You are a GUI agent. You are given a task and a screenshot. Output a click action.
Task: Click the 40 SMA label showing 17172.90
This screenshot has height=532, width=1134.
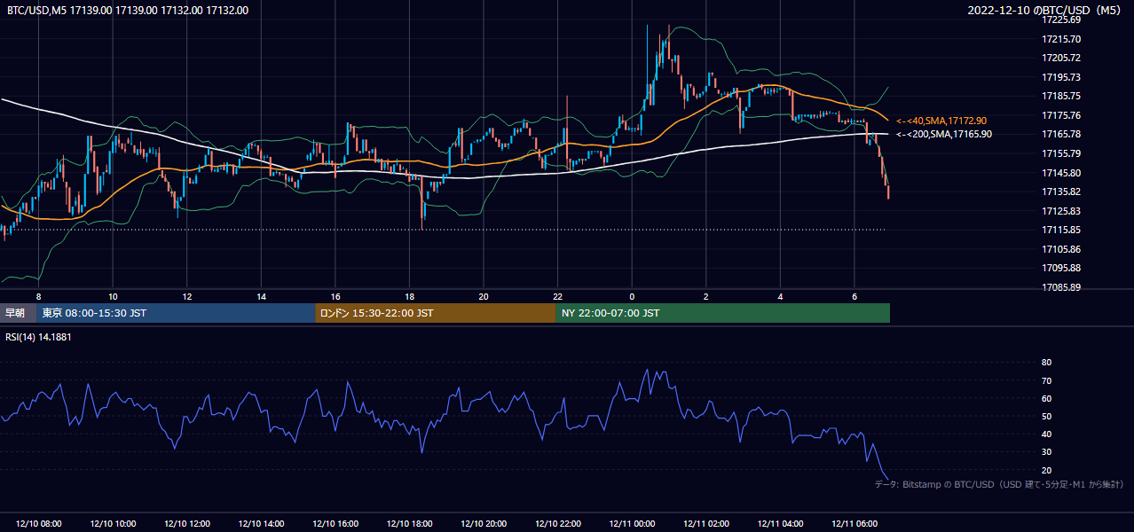coord(941,121)
